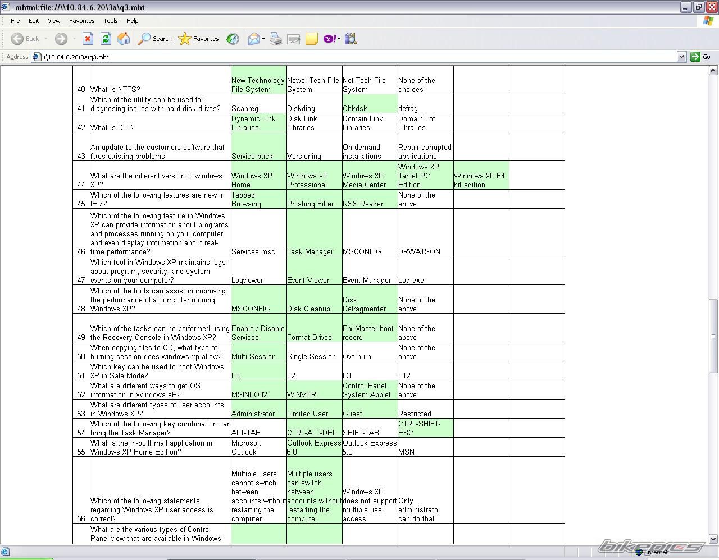This screenshot has height=560, width=719.
Task: Click the Forward arrow button
Action: [61, 39]
